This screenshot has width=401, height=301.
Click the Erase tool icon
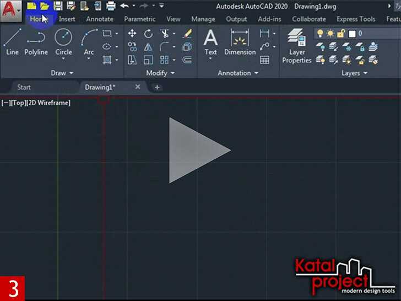[187, 34]
